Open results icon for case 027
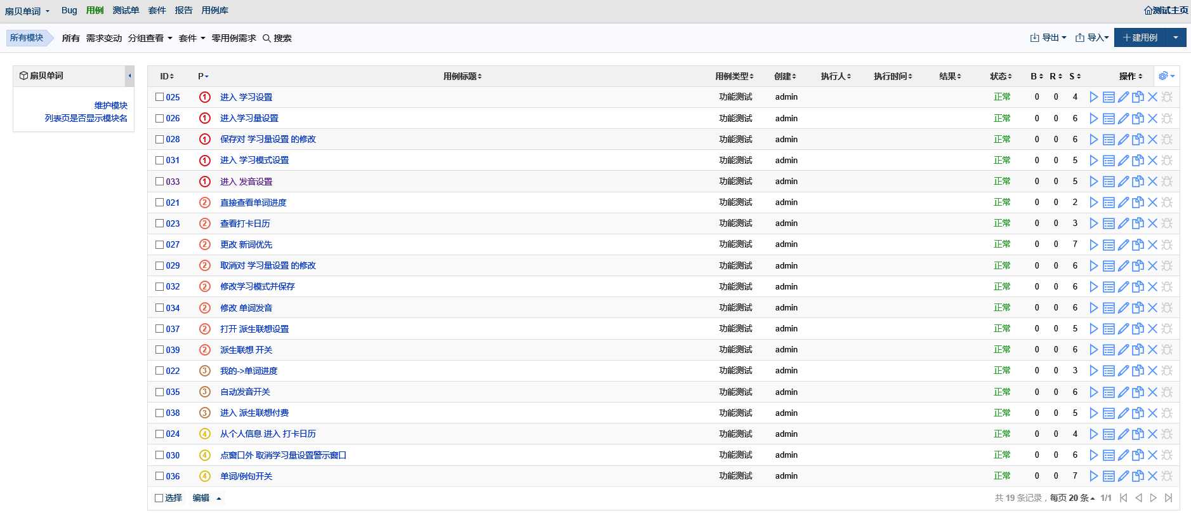The image size is (1191, 513). (x=1109, y=244)
